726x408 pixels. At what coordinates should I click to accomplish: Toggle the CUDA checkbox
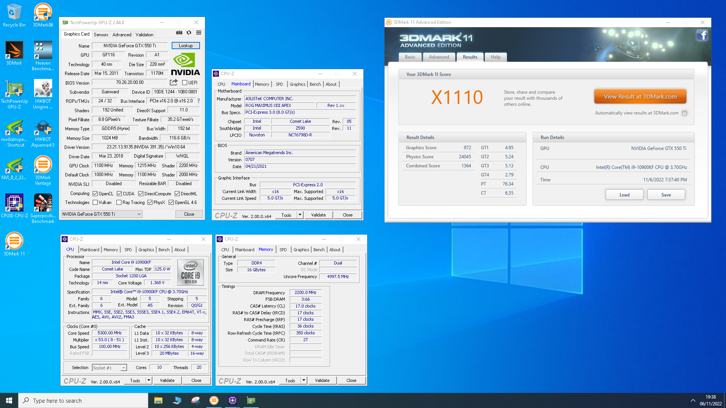click(x=119, y=194)
